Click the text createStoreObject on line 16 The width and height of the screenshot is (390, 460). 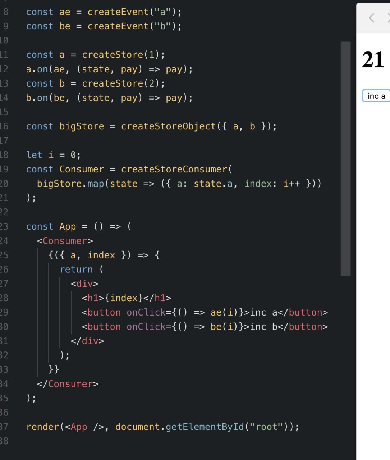tap(168, 126)
